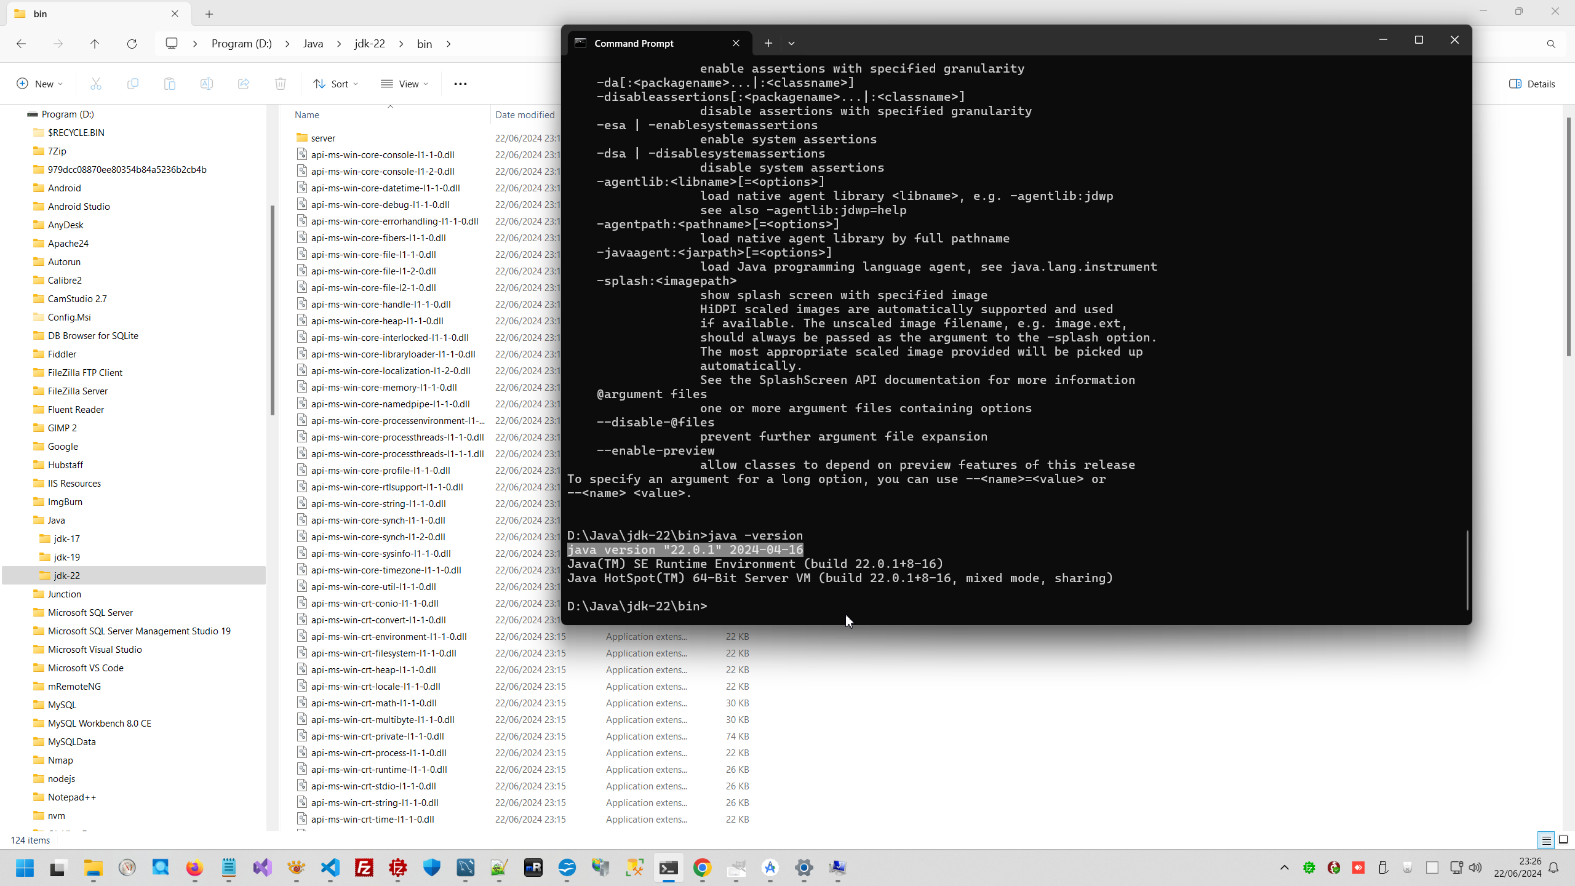Open Google Chrome from the taskbar
The image size is (1575, 886).
click(703, 869)
